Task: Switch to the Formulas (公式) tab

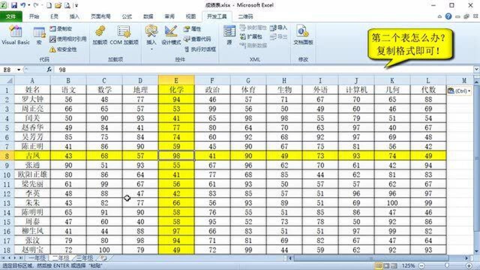Action: coord(127,16)
